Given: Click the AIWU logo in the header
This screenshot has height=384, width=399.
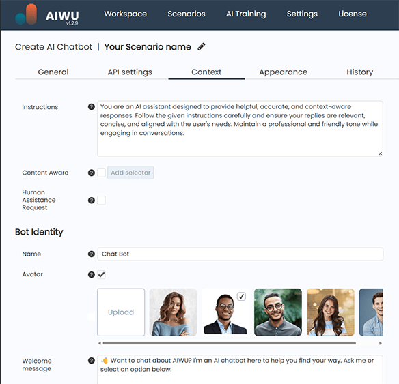Looking at the screenshot, I should tap(47, 15).
